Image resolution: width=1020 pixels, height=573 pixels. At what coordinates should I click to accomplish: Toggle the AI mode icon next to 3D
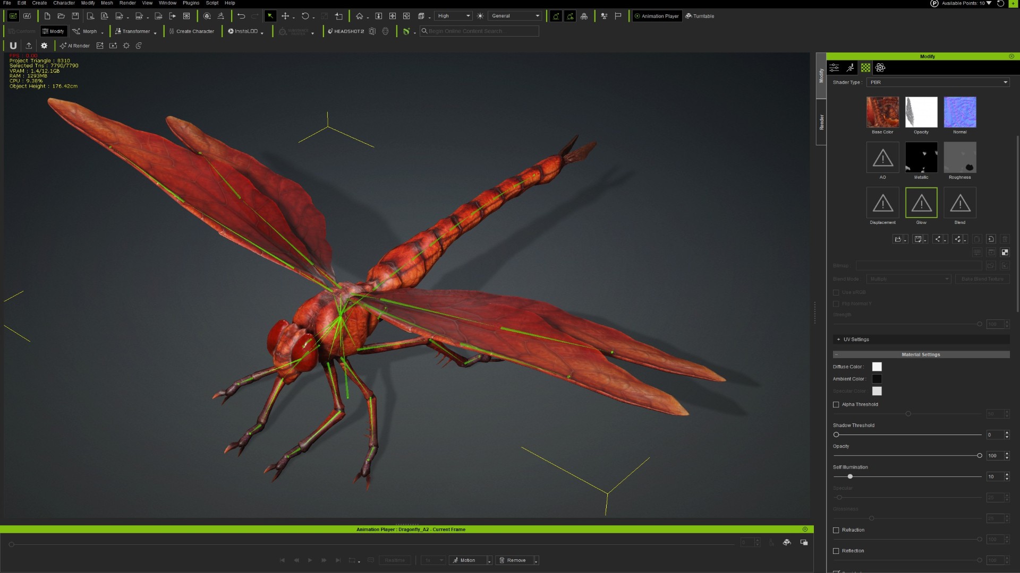click(27, 16)
